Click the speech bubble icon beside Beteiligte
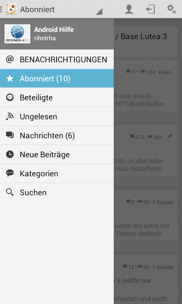 pos(10,97)
